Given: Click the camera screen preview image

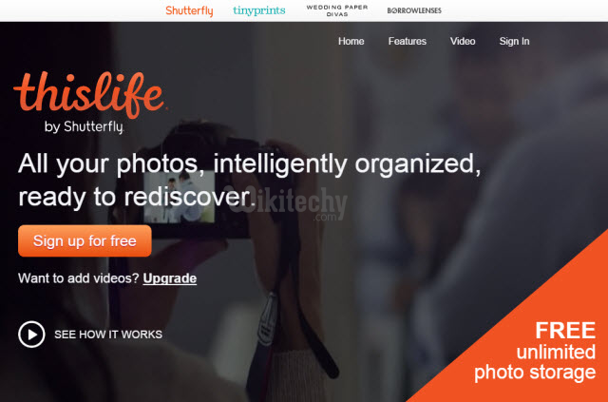Looking at the screenshot, I should click(180, 197).
